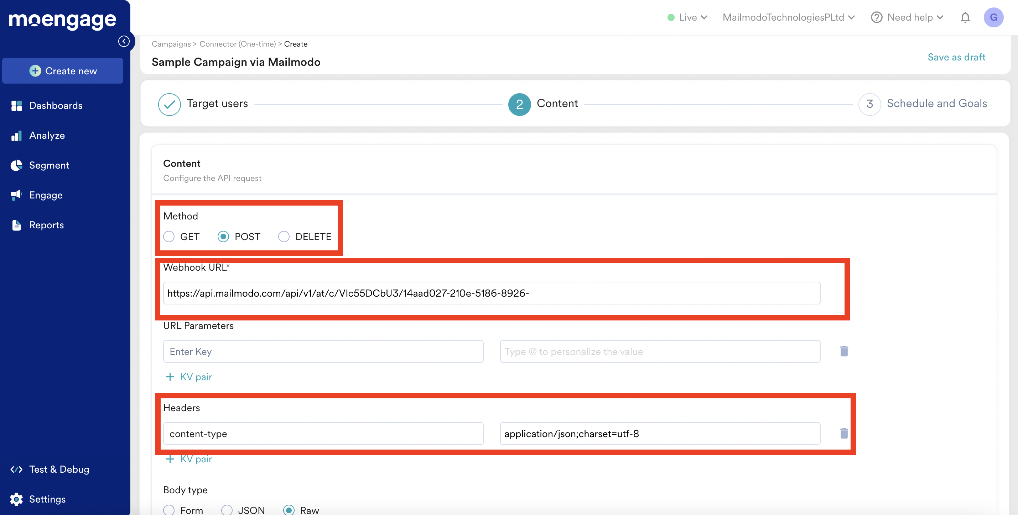
Task: Open the Engage menu item
Action: pos(46,195)
